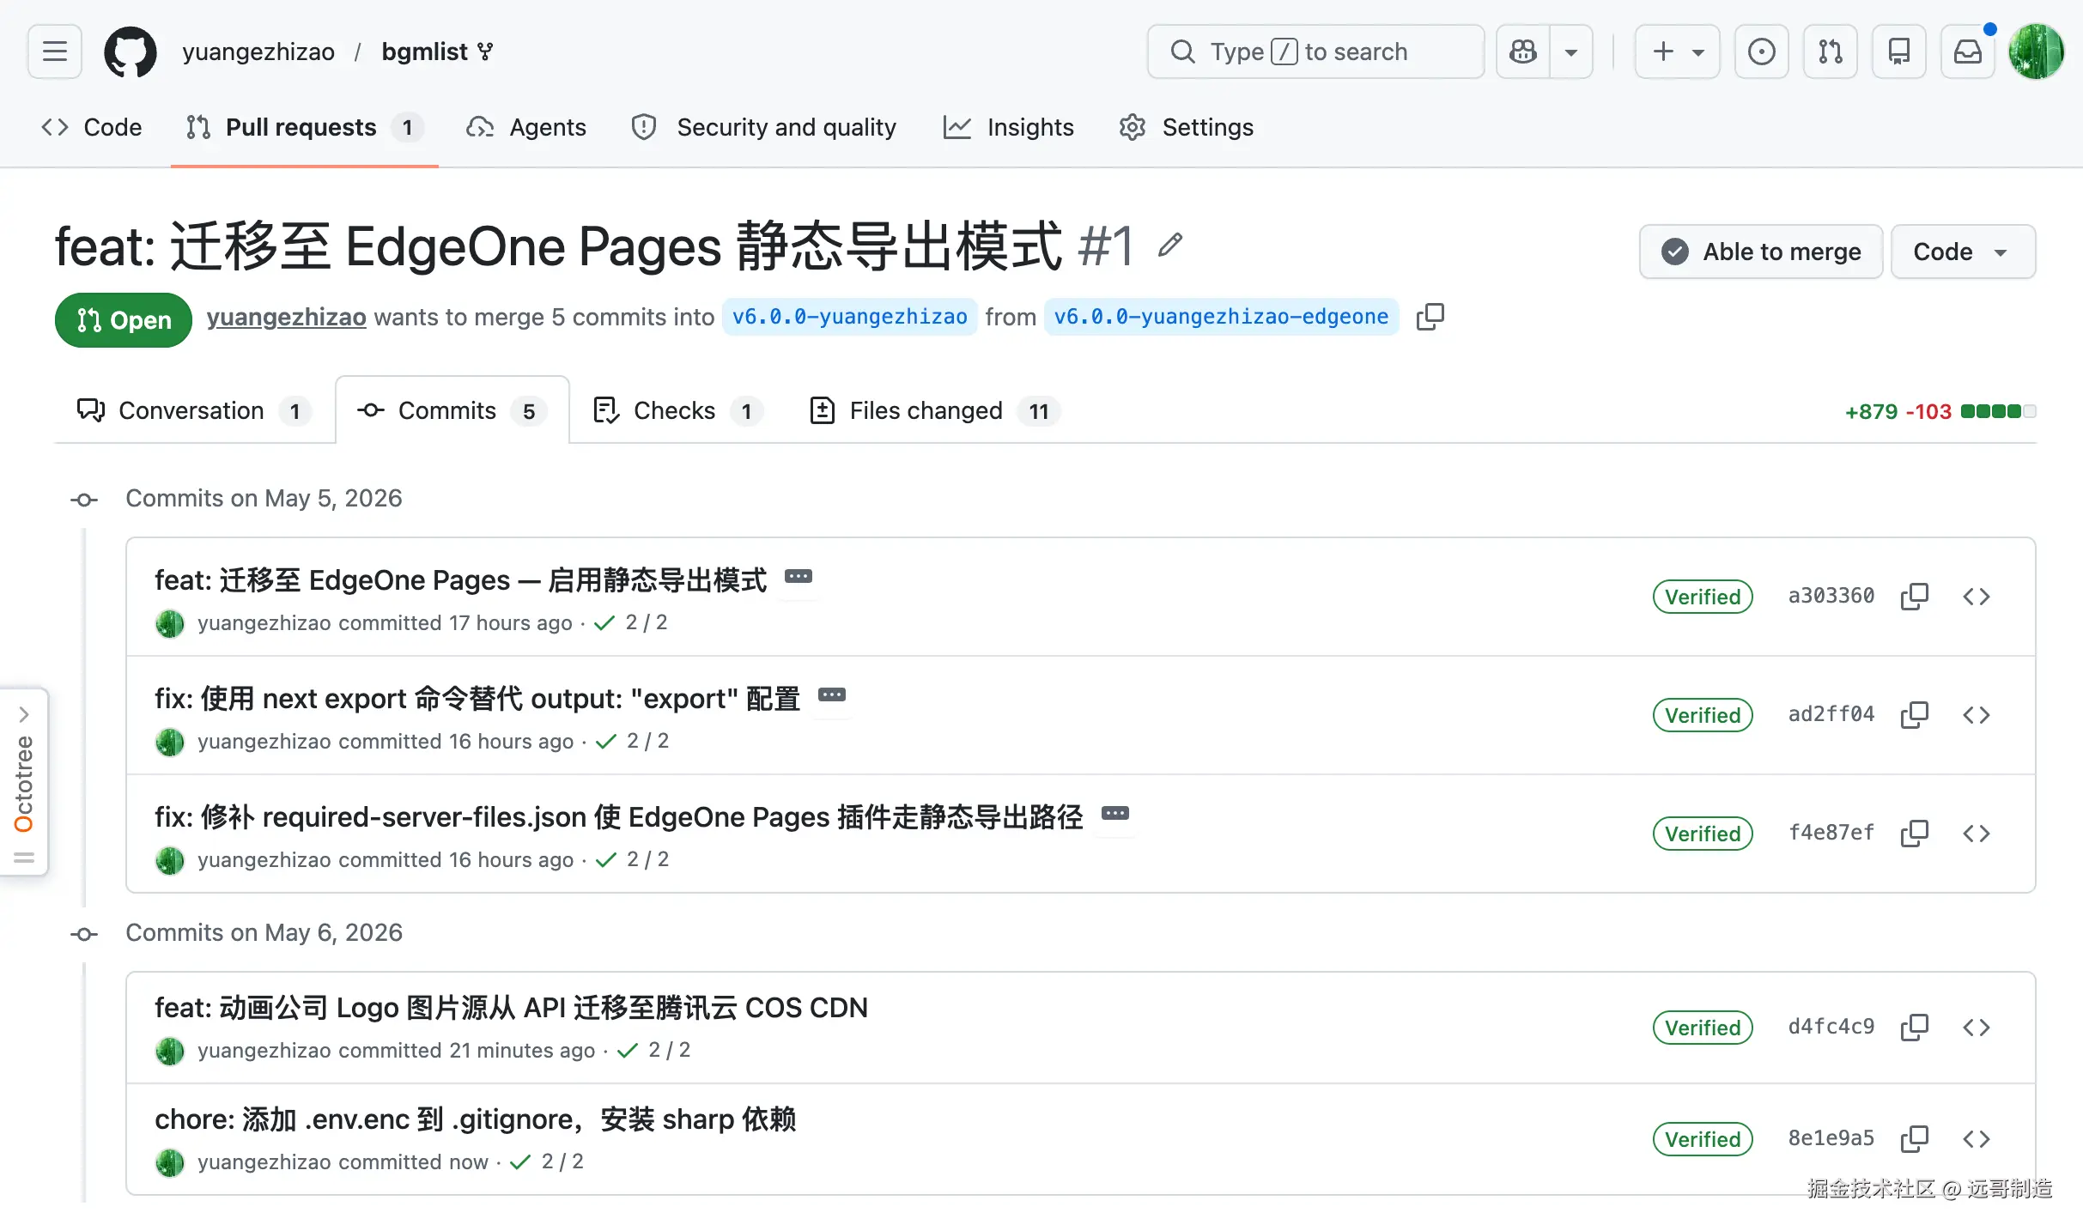Open commit hash a303360
The width and height of the screenshot is (2083, 1231).
coord(1831,596)
